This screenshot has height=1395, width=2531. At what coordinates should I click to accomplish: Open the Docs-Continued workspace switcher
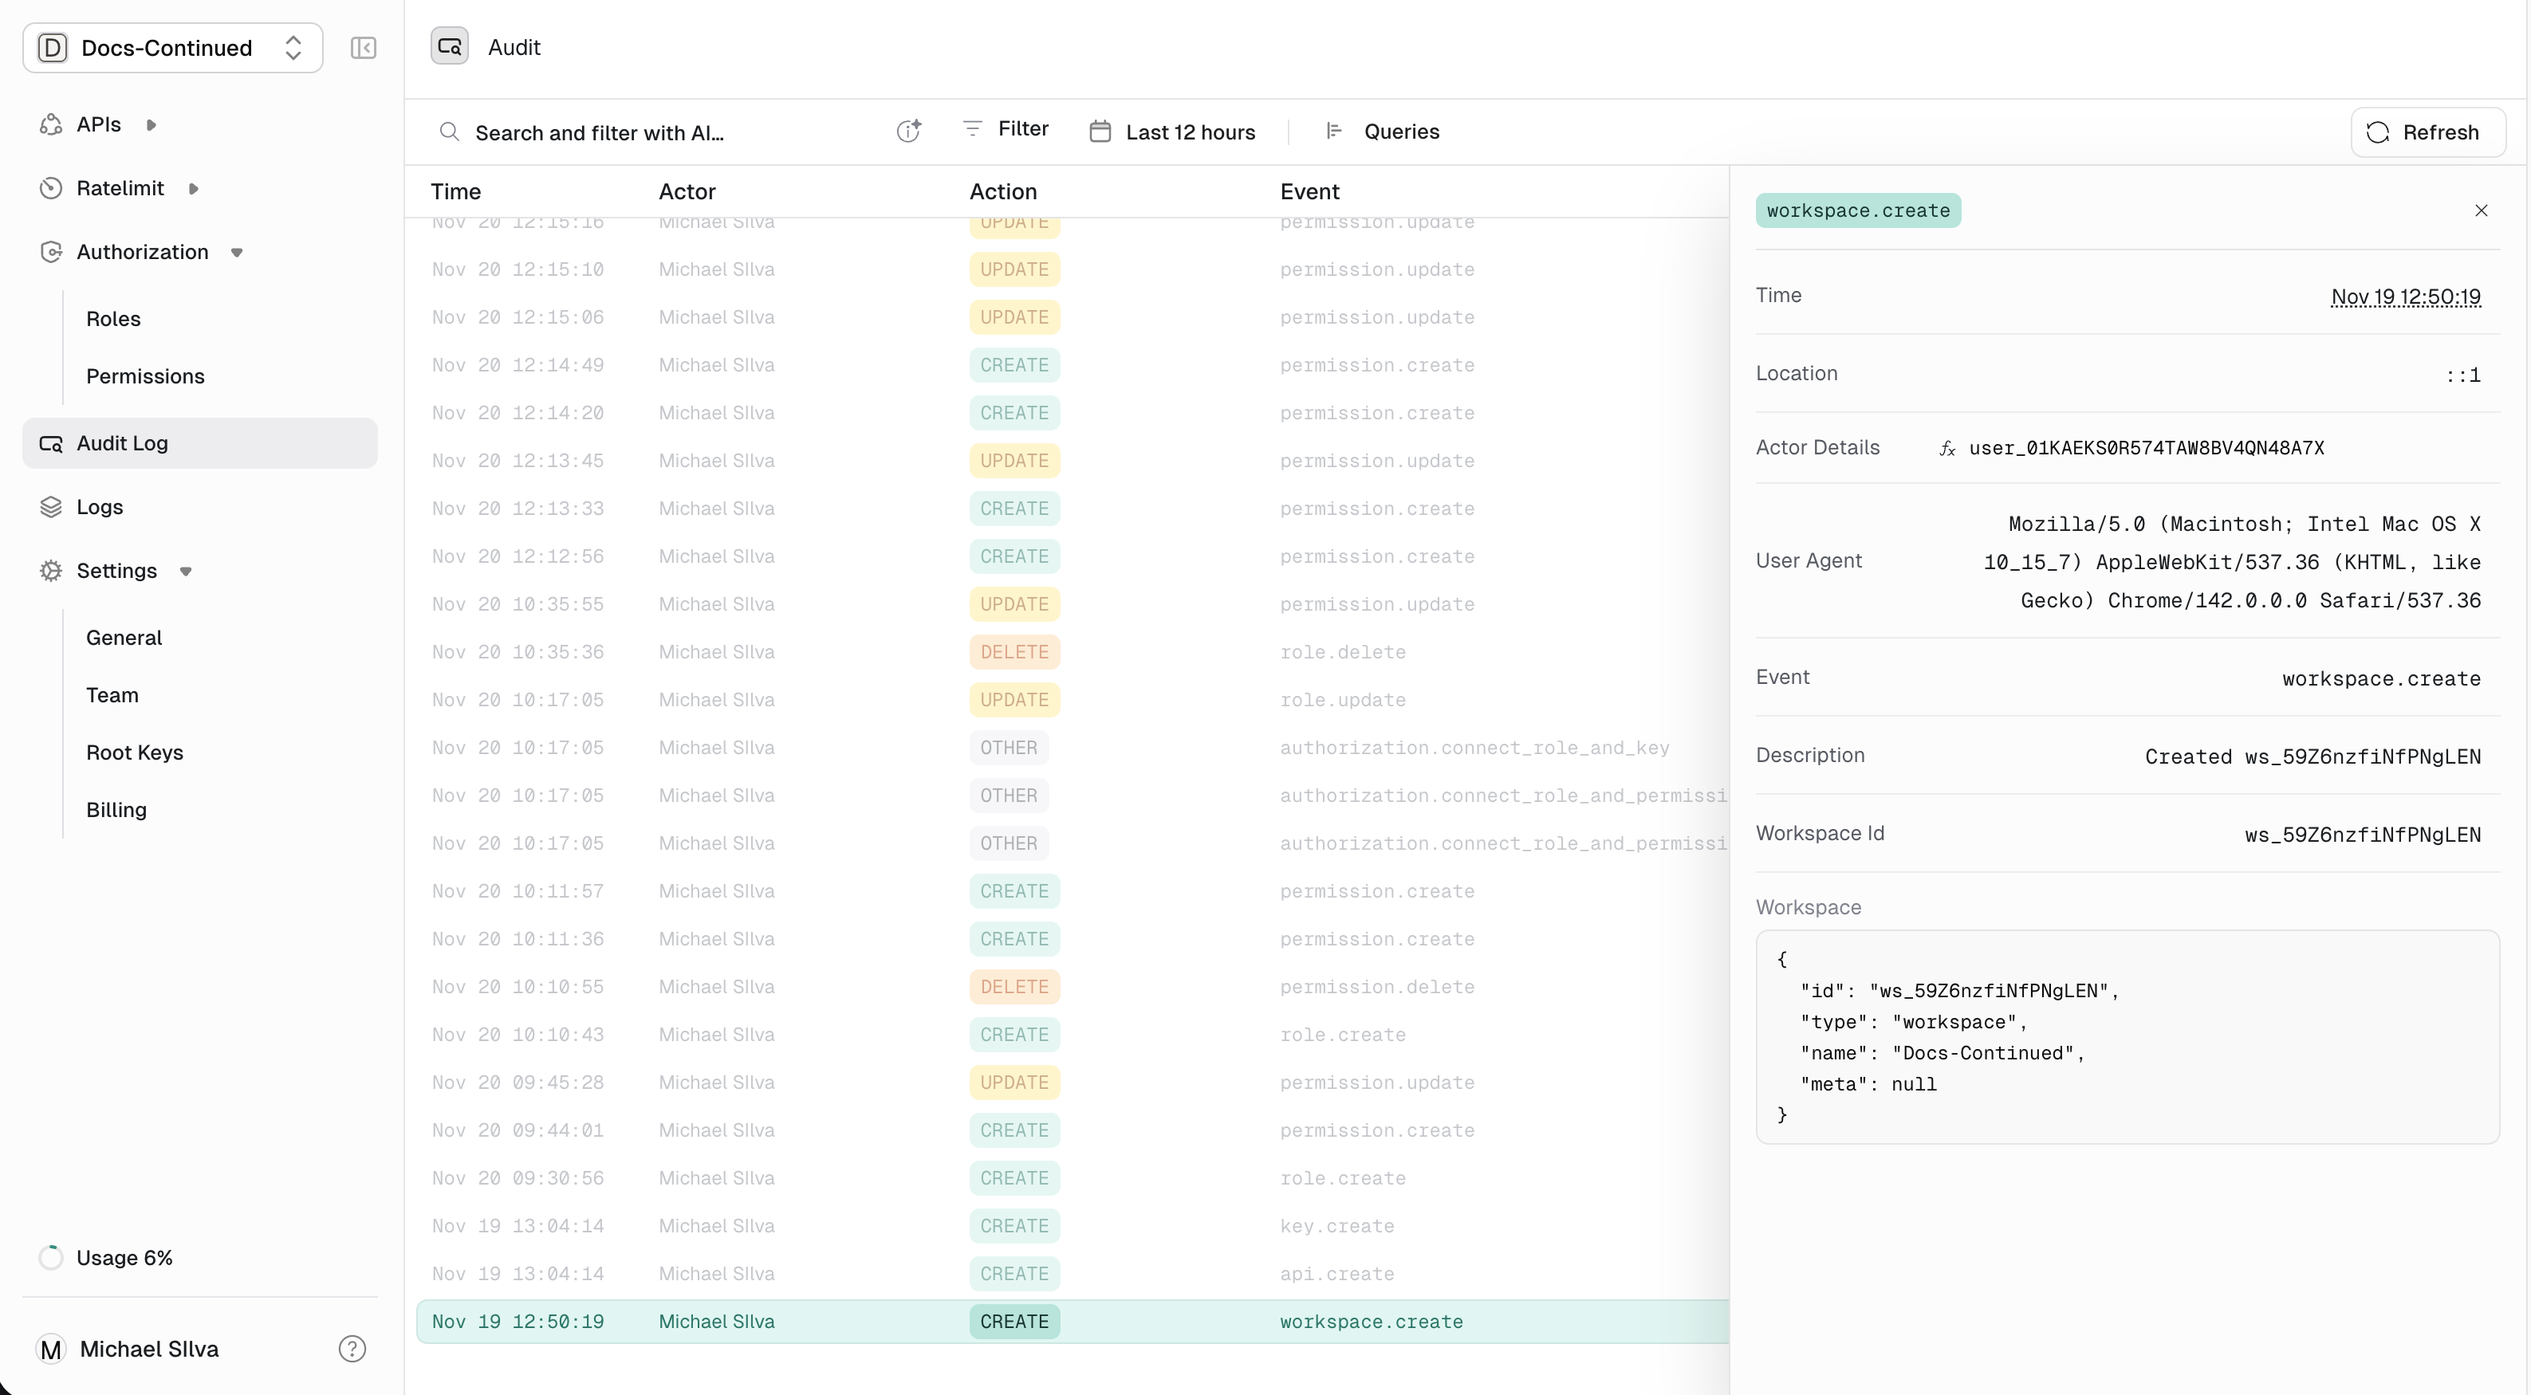tap(173, 48)
